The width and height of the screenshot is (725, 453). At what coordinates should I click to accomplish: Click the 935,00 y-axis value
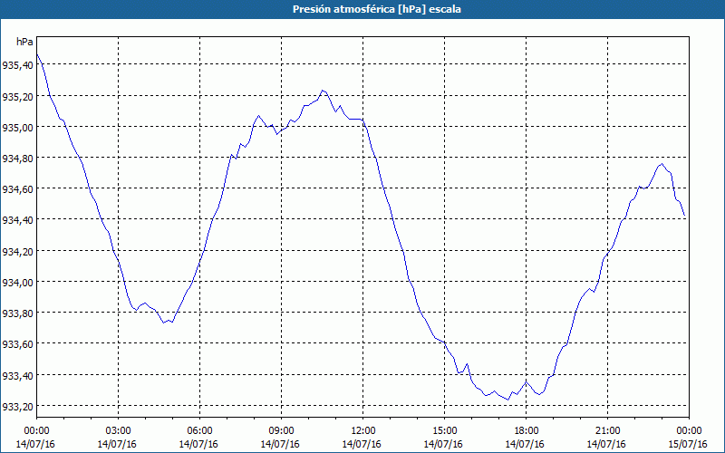pos(17,127)
